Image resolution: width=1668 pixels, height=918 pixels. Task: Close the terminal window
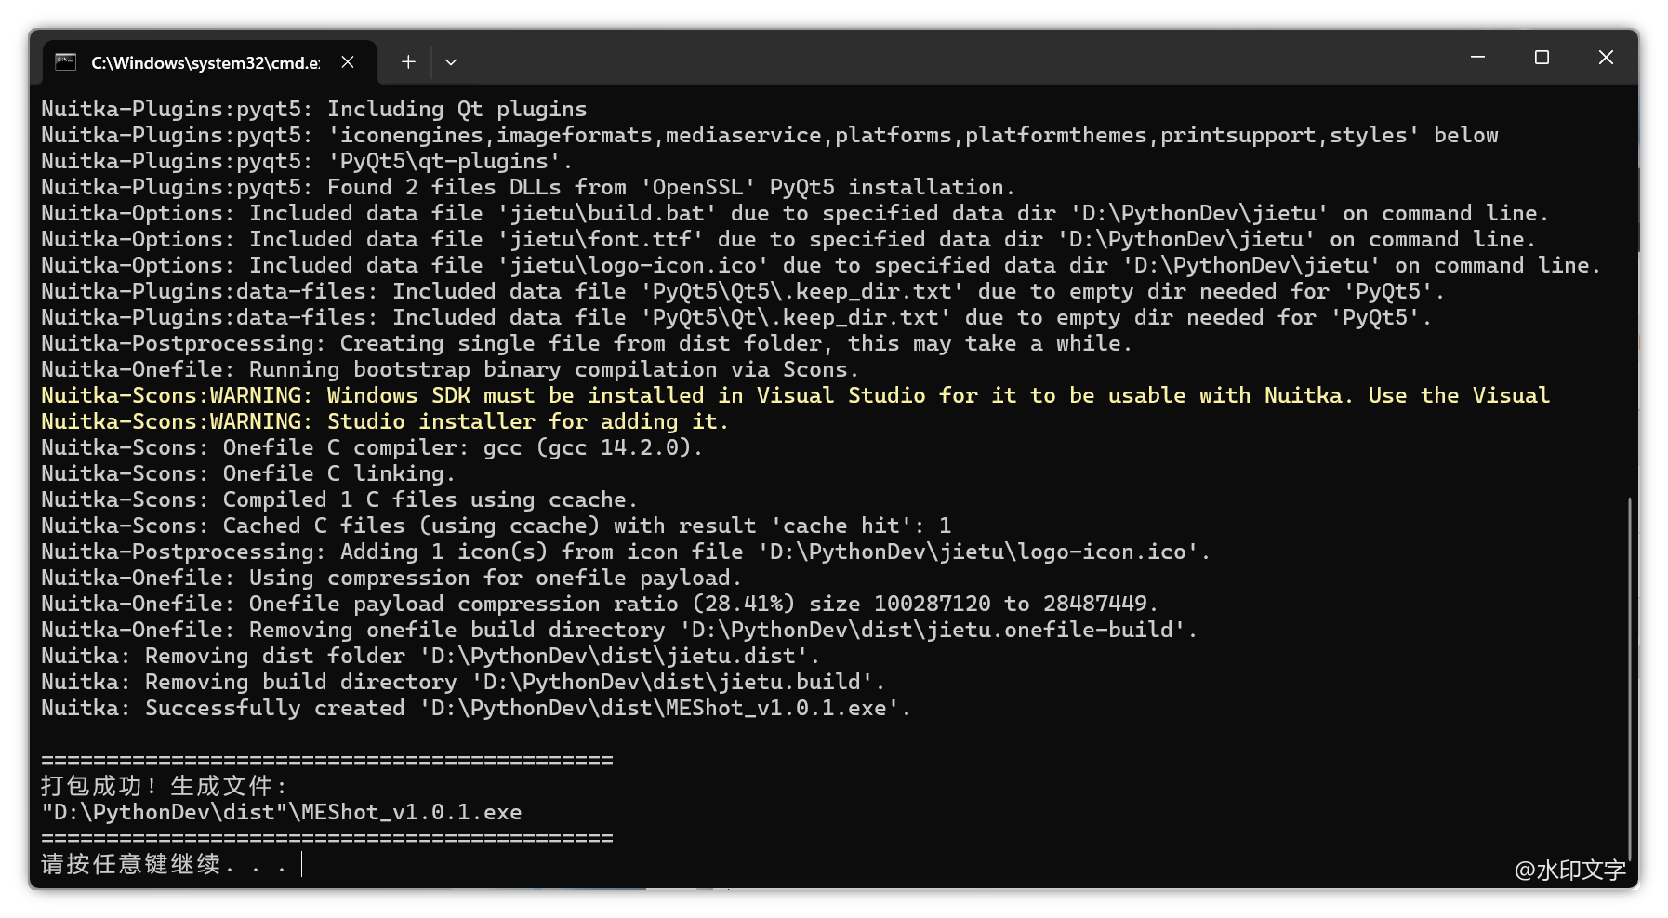(x=1606, y=58)
